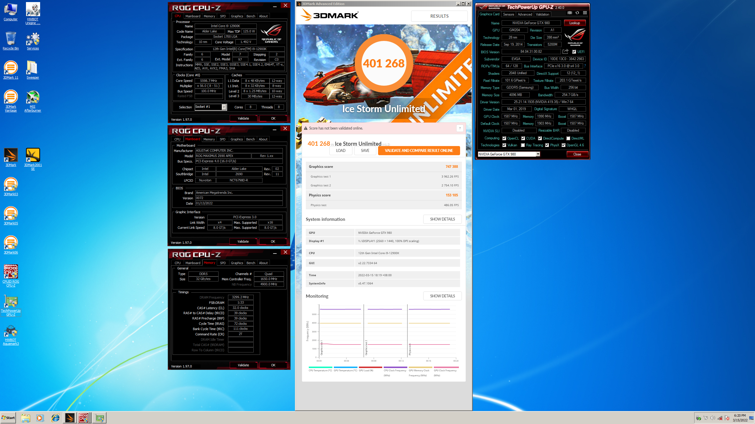Image resolution: width=755 pixels, height=424 pixels.
Task: Click the GPU Memory Clock legend swatch
Action: pyautogui.click(x=421, y=367)
